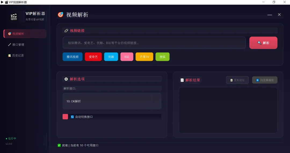Open the 视频解析 sidebar page
The image size is (290, 153).
pyautogui.click(x=25, y=33)
